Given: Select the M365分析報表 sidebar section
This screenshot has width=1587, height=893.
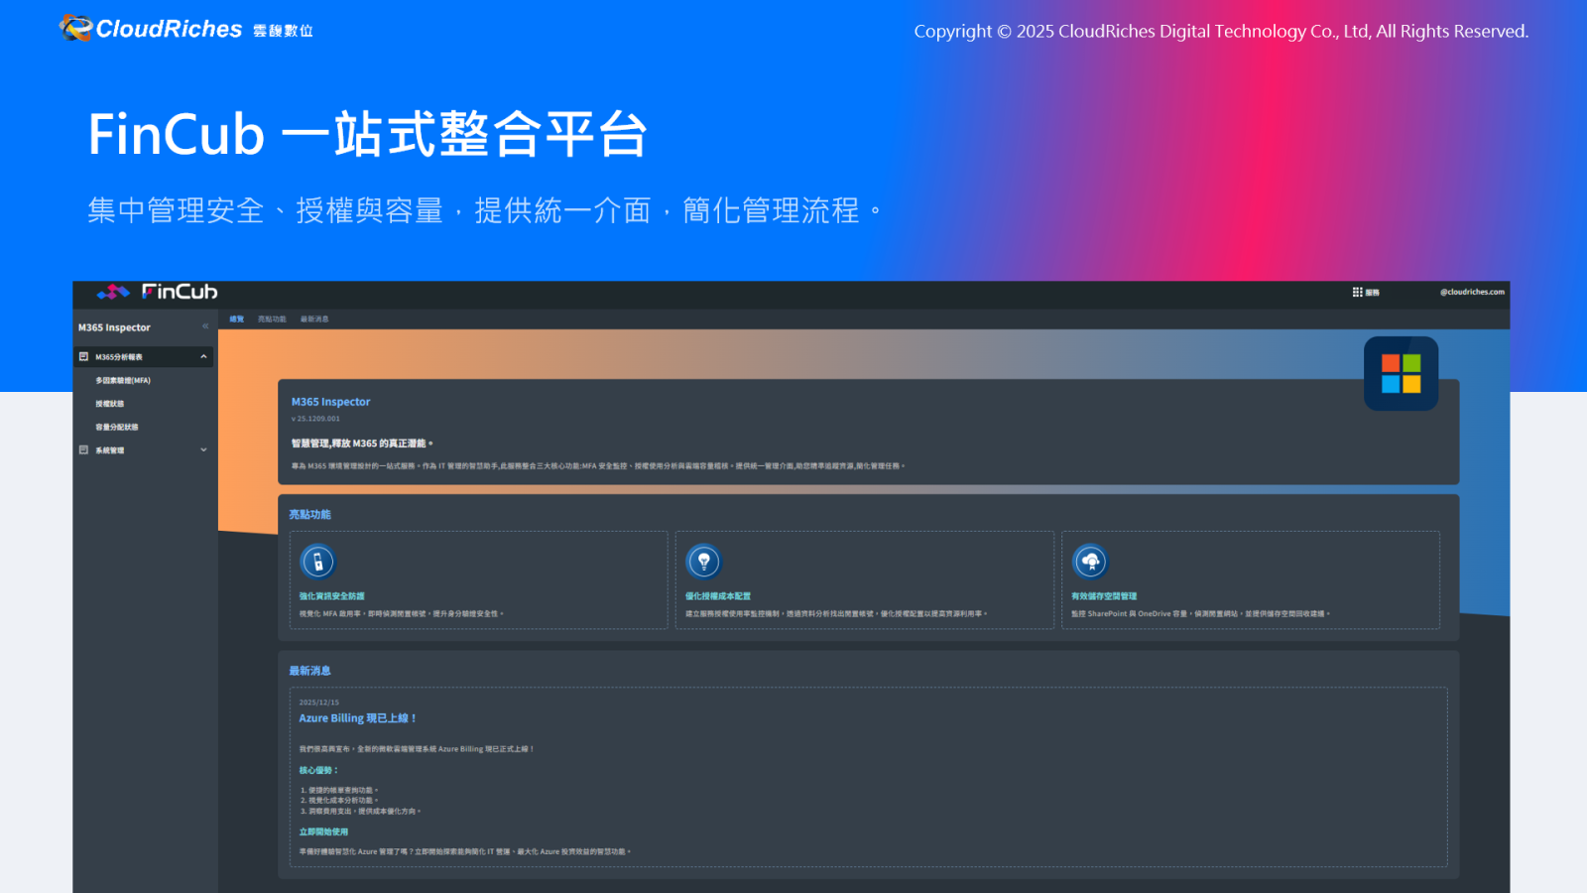Looking at the screenshot, I should pos(144,356).
